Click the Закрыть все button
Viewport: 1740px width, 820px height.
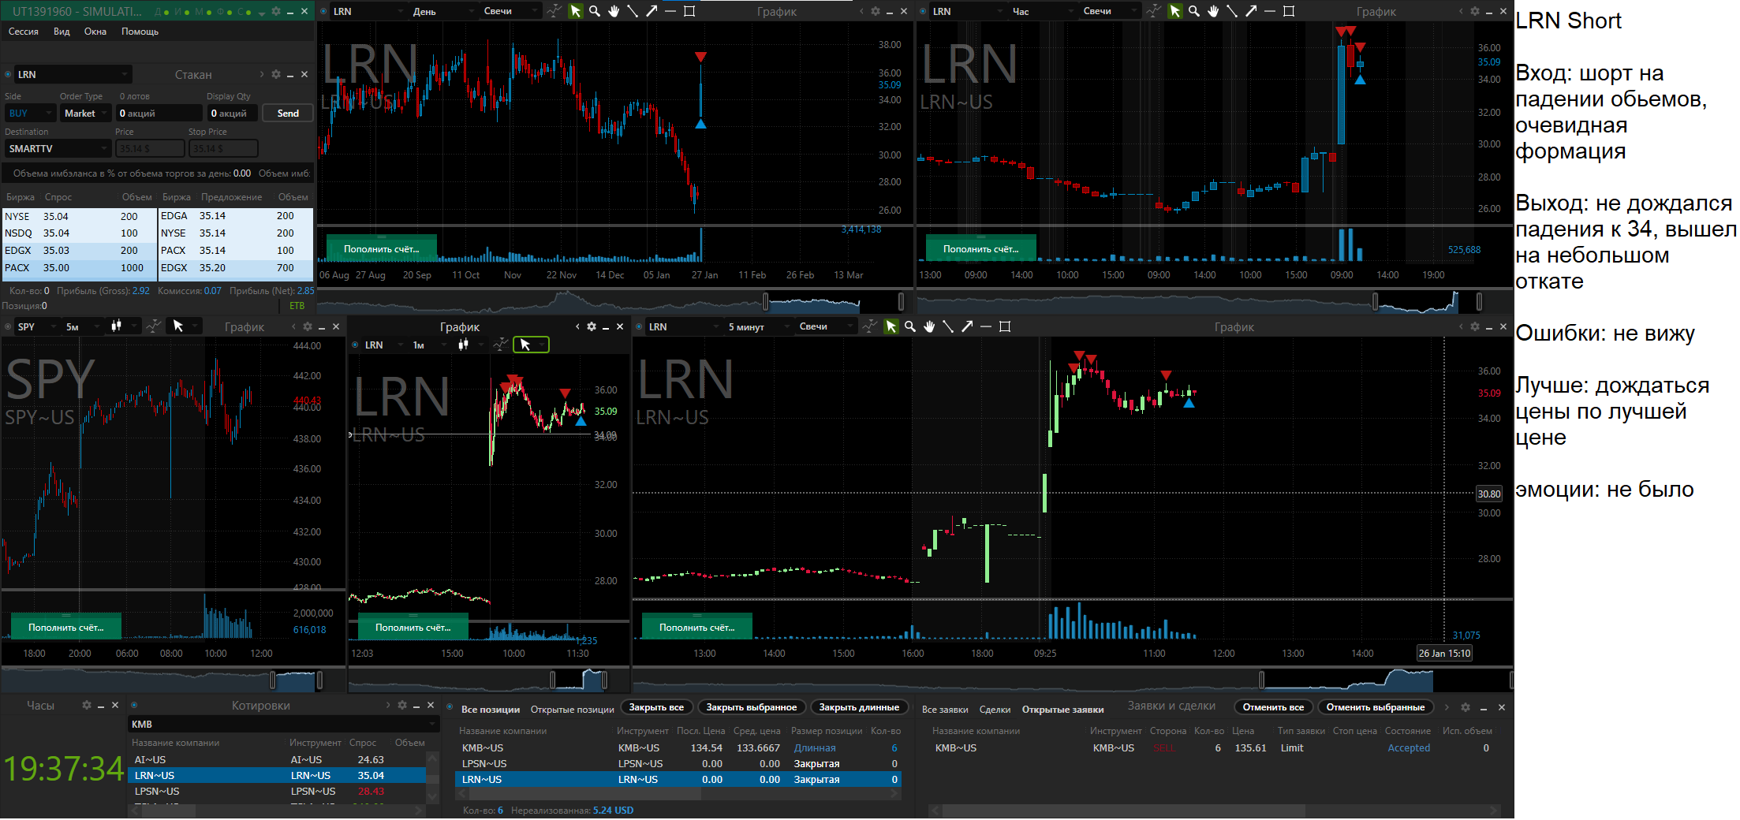656,707
